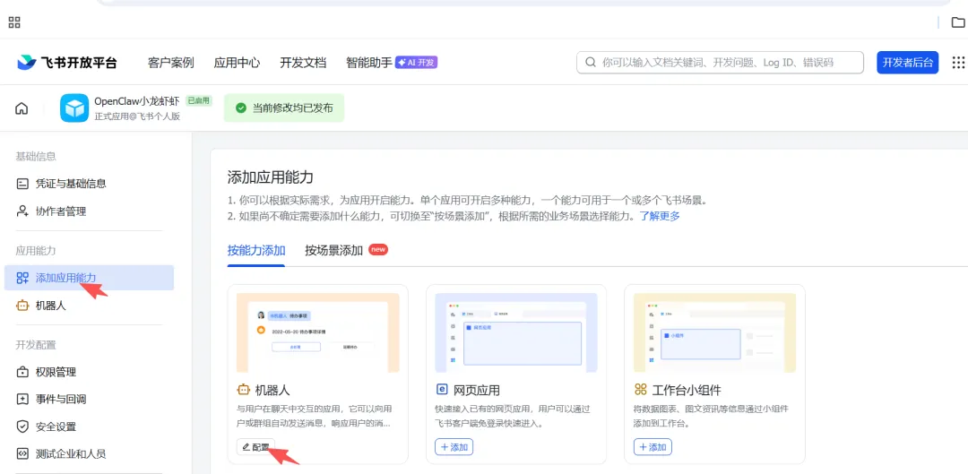
Task: Open the apps grid icon in bookmarks bar
Action: [14, 22]
